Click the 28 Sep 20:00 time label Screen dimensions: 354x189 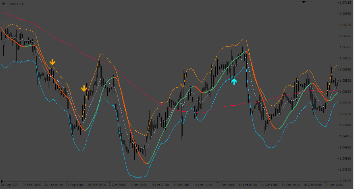pyautogui.click(x=97, y=185)
